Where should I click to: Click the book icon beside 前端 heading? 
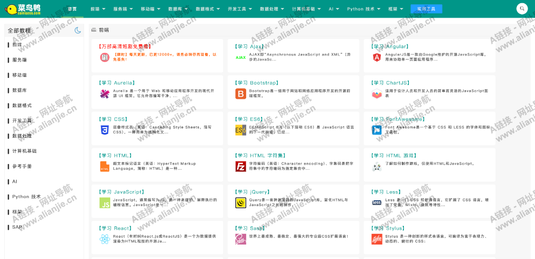click(x=94, y=30)
